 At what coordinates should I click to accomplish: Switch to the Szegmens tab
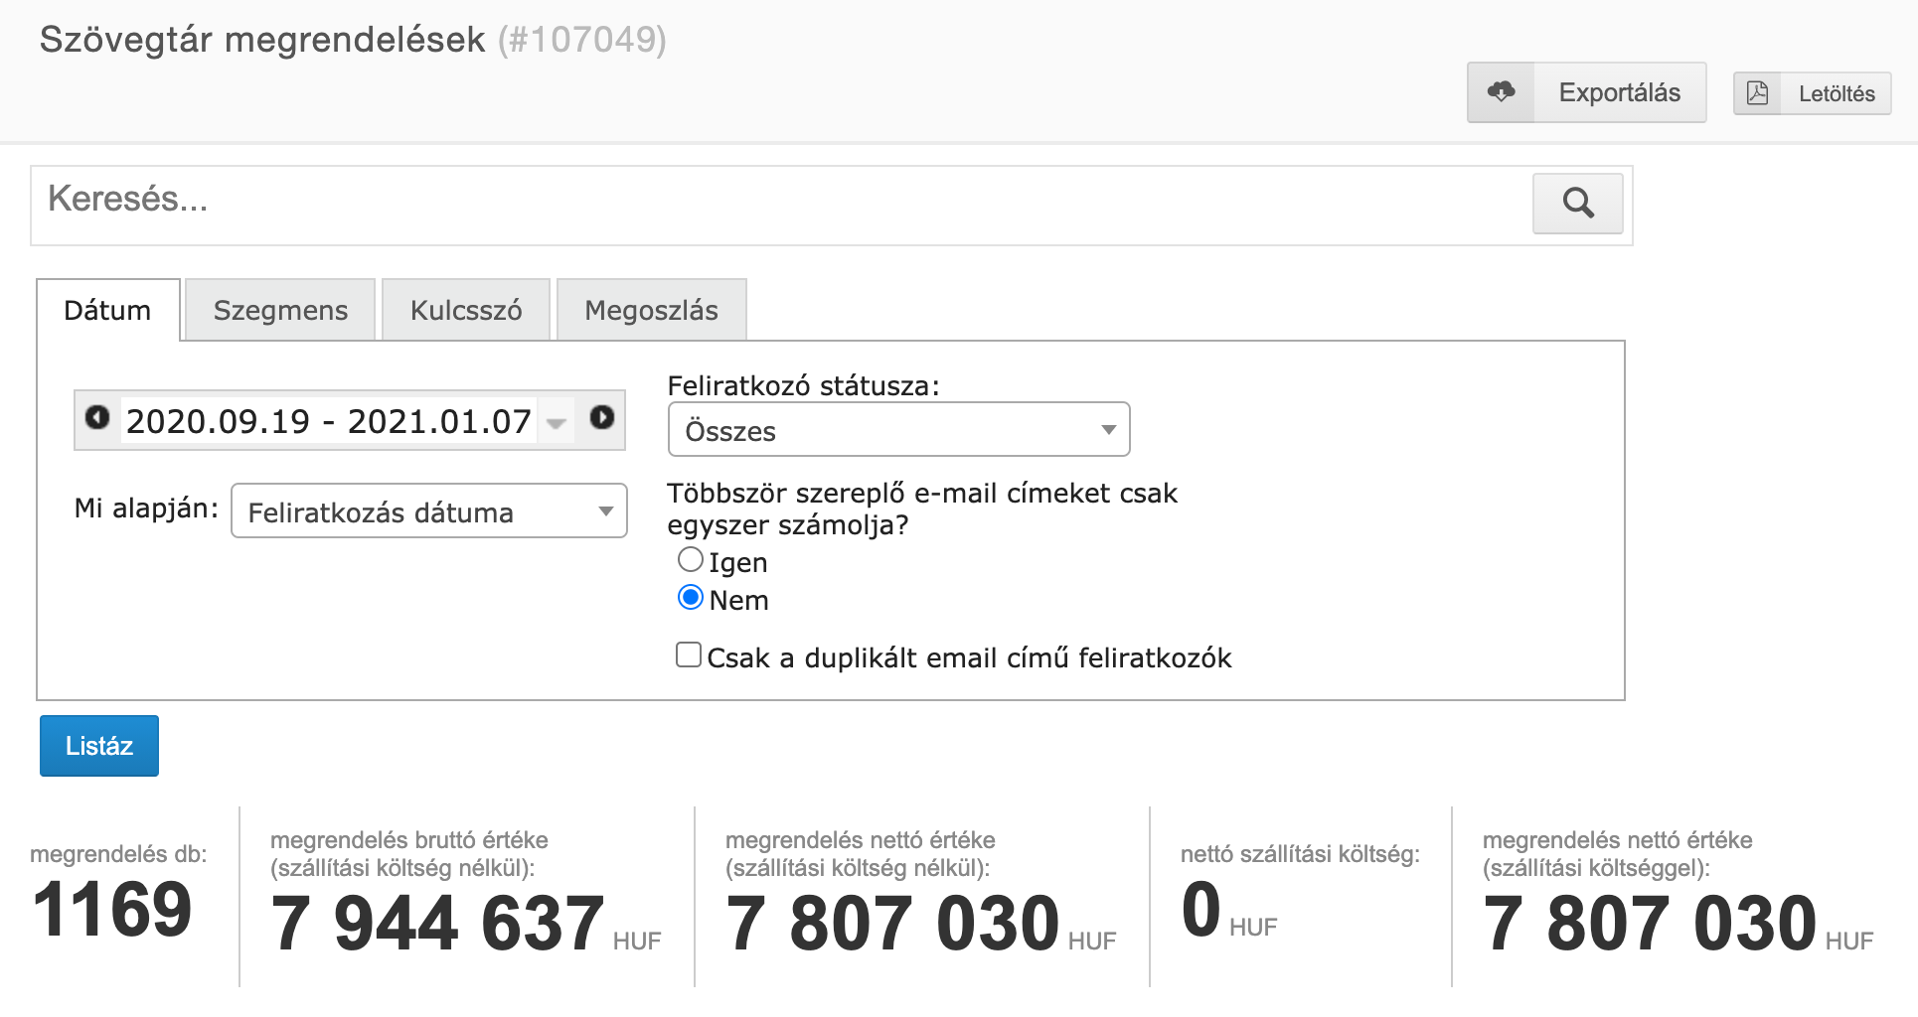[x=280, y=310]
